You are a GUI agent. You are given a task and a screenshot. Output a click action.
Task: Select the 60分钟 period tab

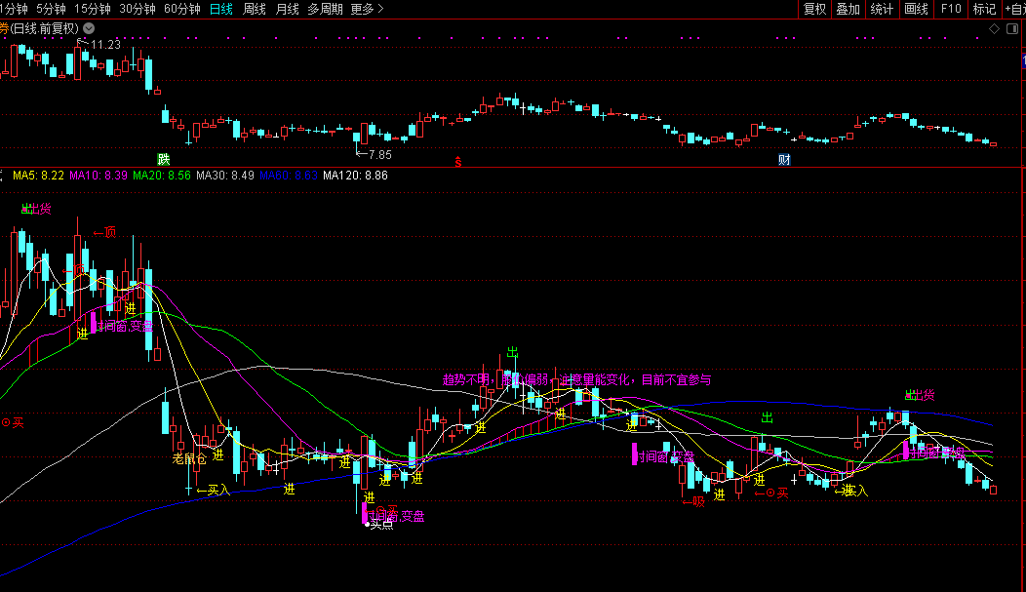point(182,9)
